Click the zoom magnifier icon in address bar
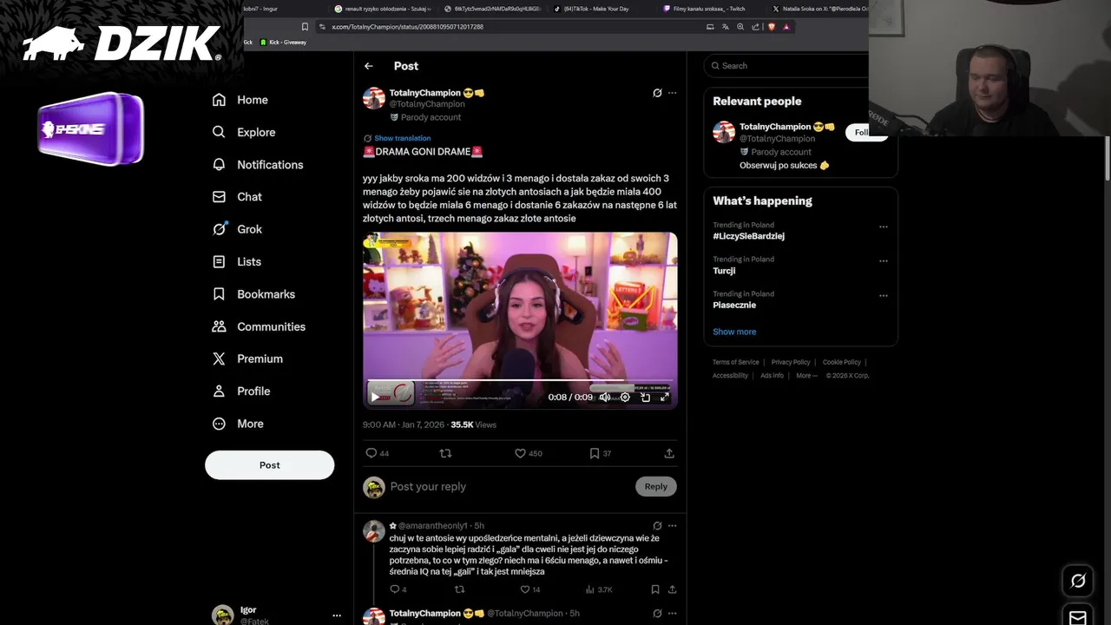1111x625 pixels. point(740,27)
